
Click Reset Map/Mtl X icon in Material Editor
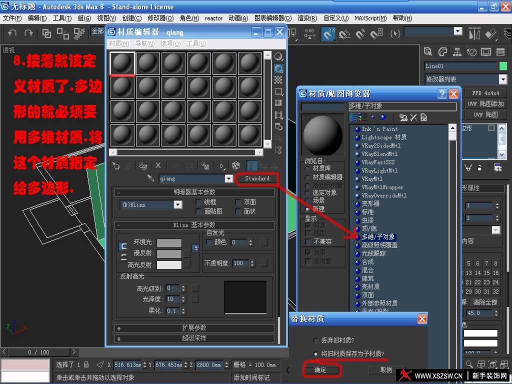coord(158,165)
